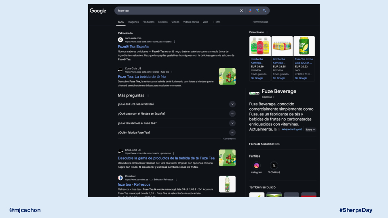Open Kombucha product image priced EUR 33.65
The image size is (388, 218).
[282, 46]
